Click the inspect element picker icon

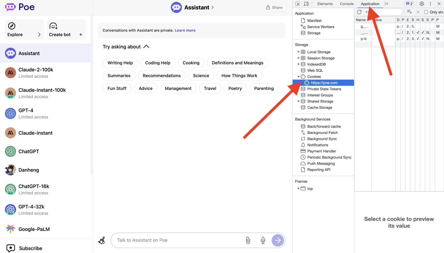297,4
